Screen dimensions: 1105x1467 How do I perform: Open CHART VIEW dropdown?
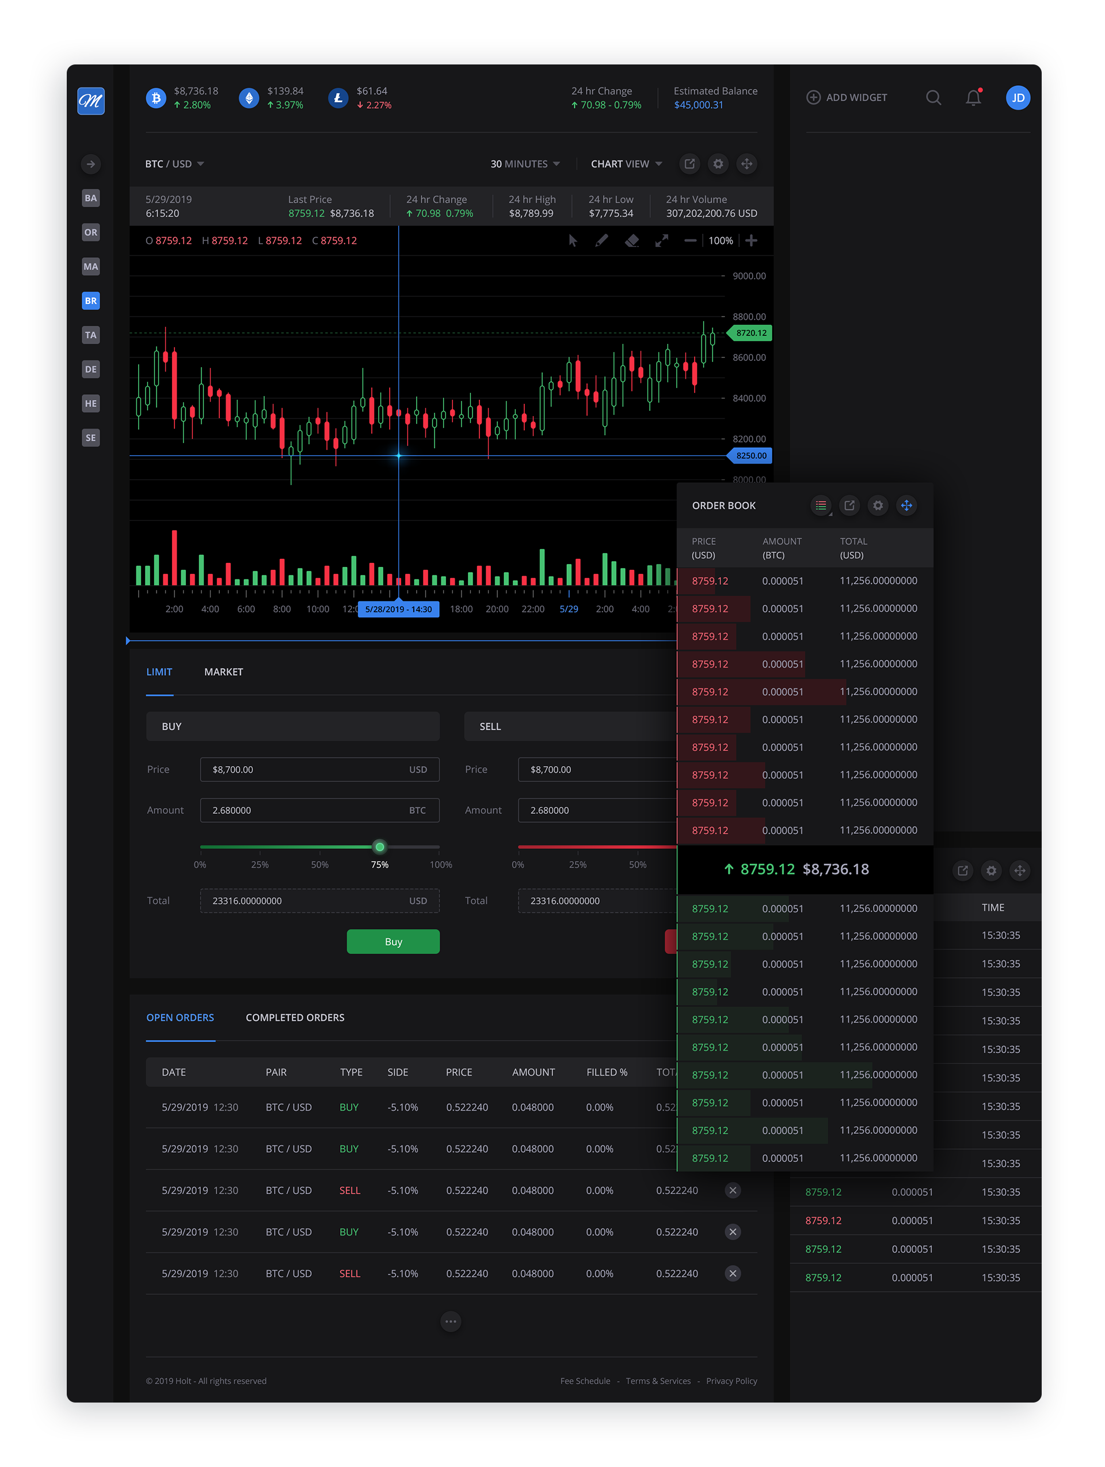pos(627,164)
